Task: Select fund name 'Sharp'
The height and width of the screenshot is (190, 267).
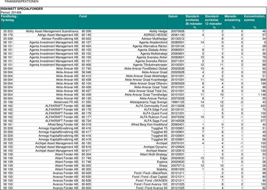Action: 163,166
